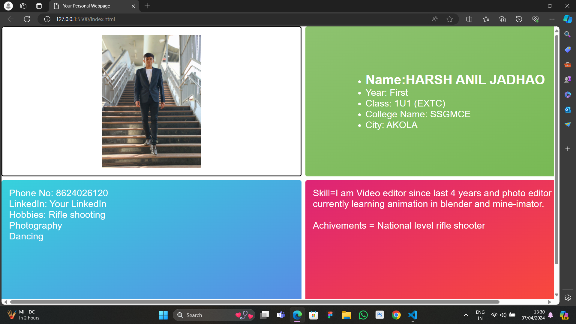Open Read aloud icon in address bar

(435, 19)
